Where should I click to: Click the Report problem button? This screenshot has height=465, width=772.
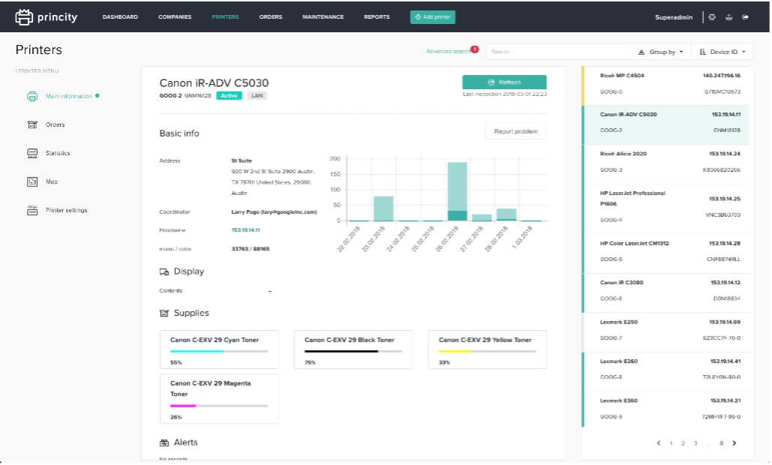[x=515, y=131]
